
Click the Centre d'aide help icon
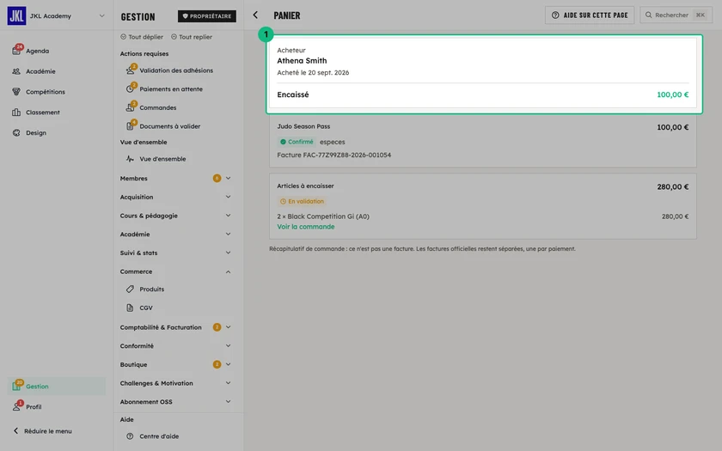[131, 436]
